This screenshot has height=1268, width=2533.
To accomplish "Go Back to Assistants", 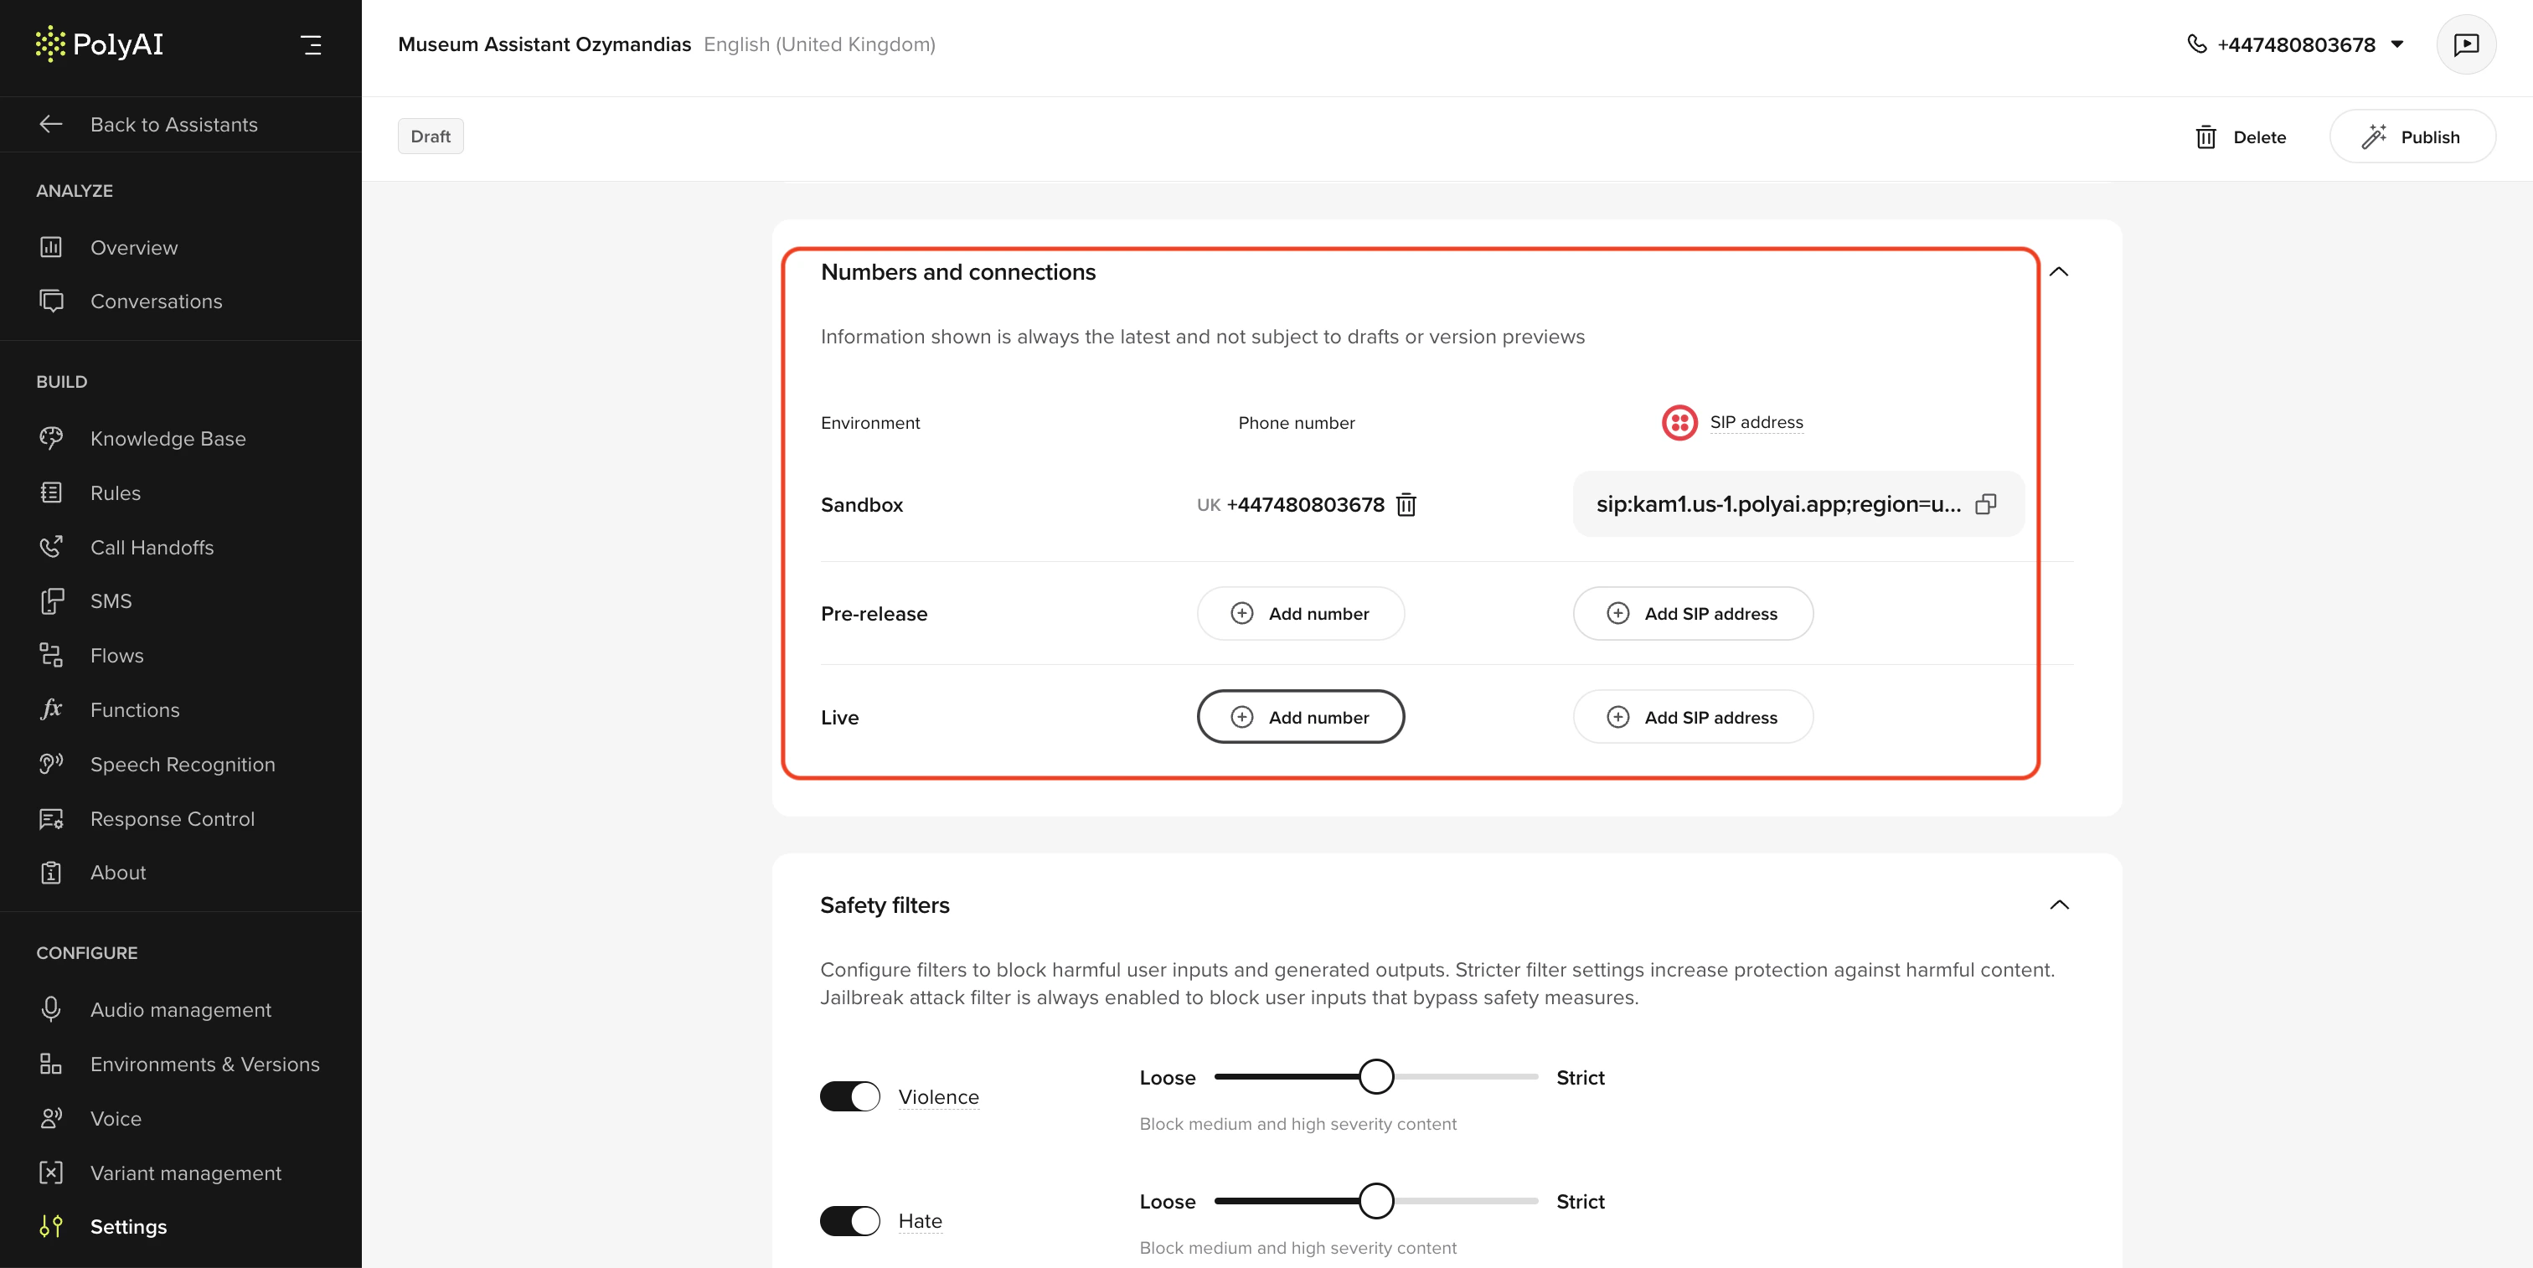I will (x=173, y=124).
